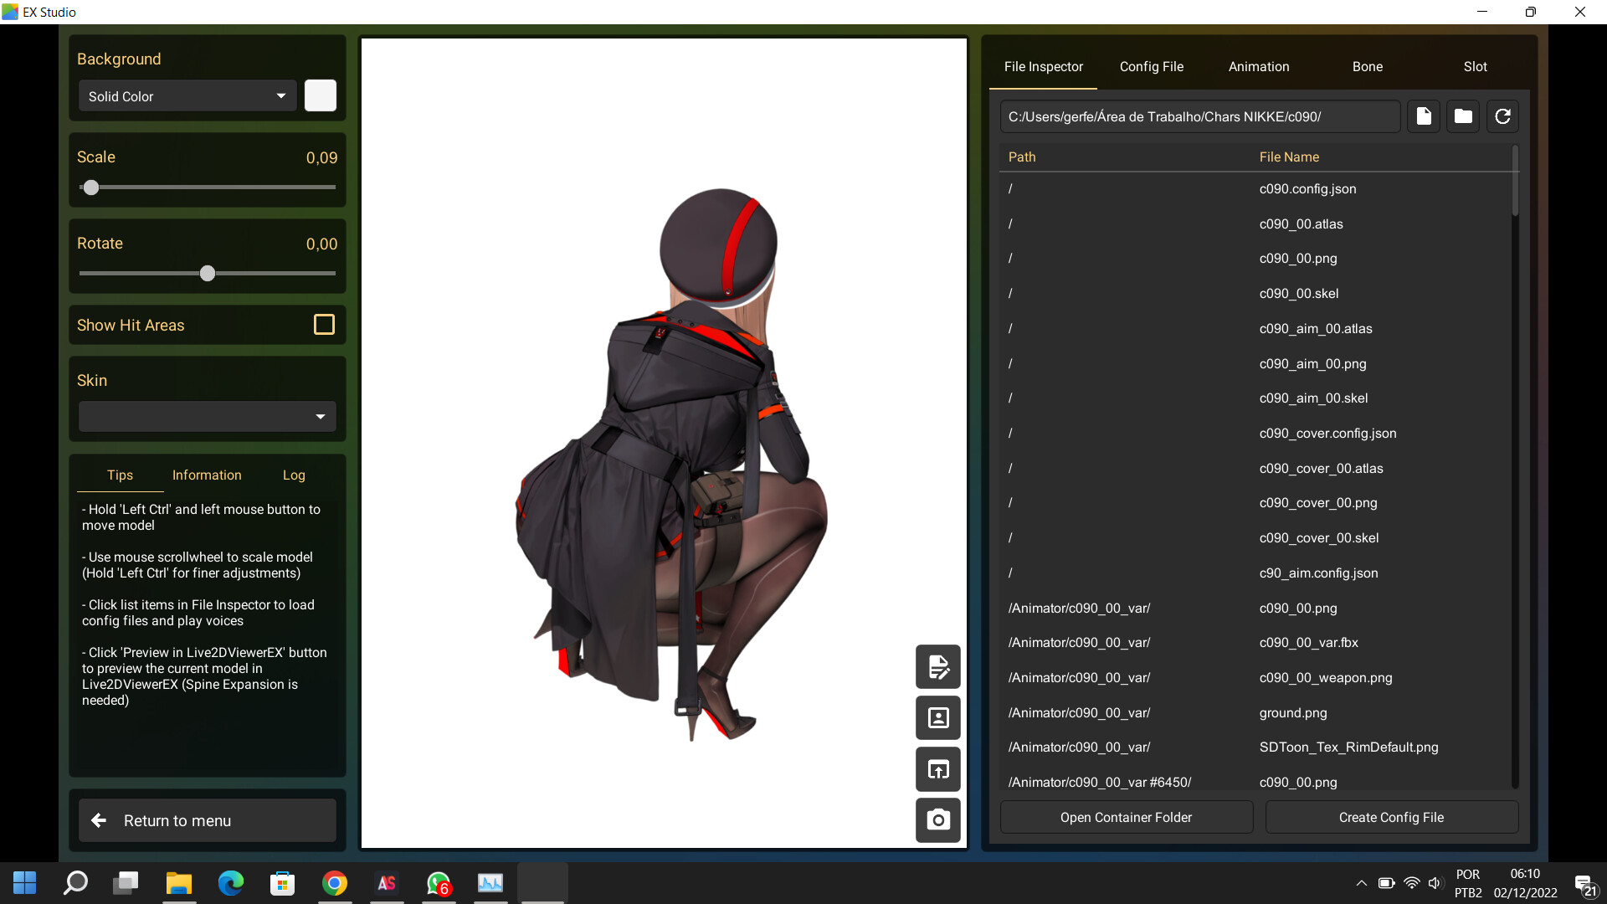Take a screenshot with the camera icon
The image size is (1607, 904).
tap(938, 820)
